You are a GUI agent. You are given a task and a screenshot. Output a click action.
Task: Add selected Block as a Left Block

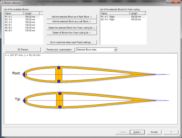pyautogui.click(x=72, y=21)
